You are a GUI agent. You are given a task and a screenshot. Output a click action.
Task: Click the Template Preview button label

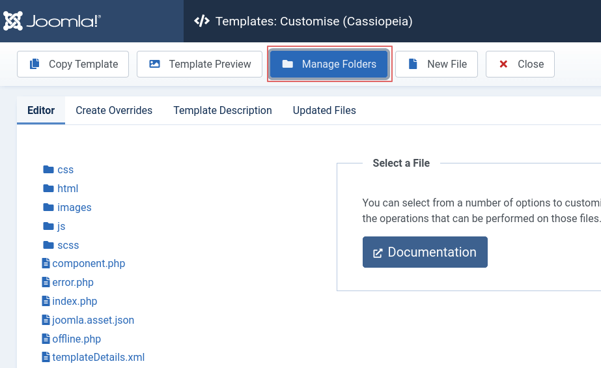pos(210,64)
